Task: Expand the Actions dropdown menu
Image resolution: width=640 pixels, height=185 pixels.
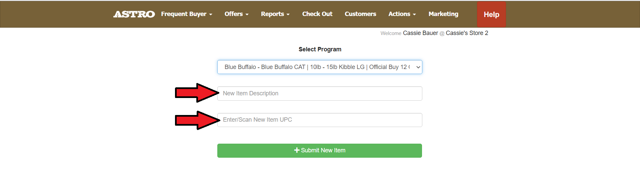Action: 402,14
